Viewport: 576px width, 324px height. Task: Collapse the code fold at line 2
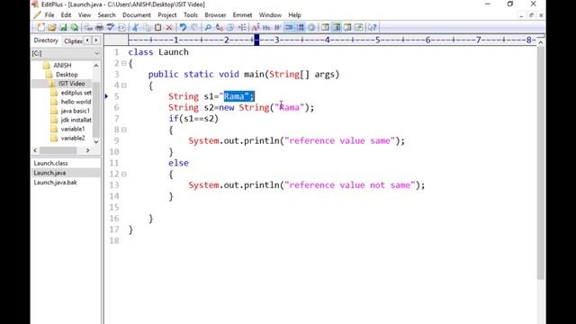click(124, 63)
